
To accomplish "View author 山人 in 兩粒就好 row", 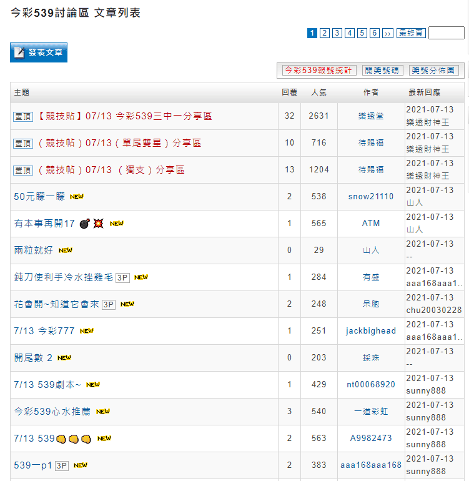I will (x=371, y=250).
